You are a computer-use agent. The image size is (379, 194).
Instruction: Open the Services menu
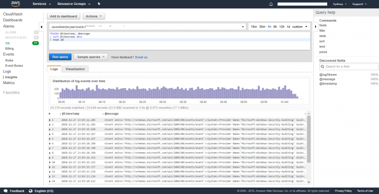point(42,4)
